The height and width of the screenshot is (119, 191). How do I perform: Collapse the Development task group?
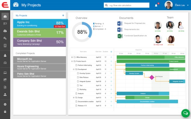pos(74,69)
